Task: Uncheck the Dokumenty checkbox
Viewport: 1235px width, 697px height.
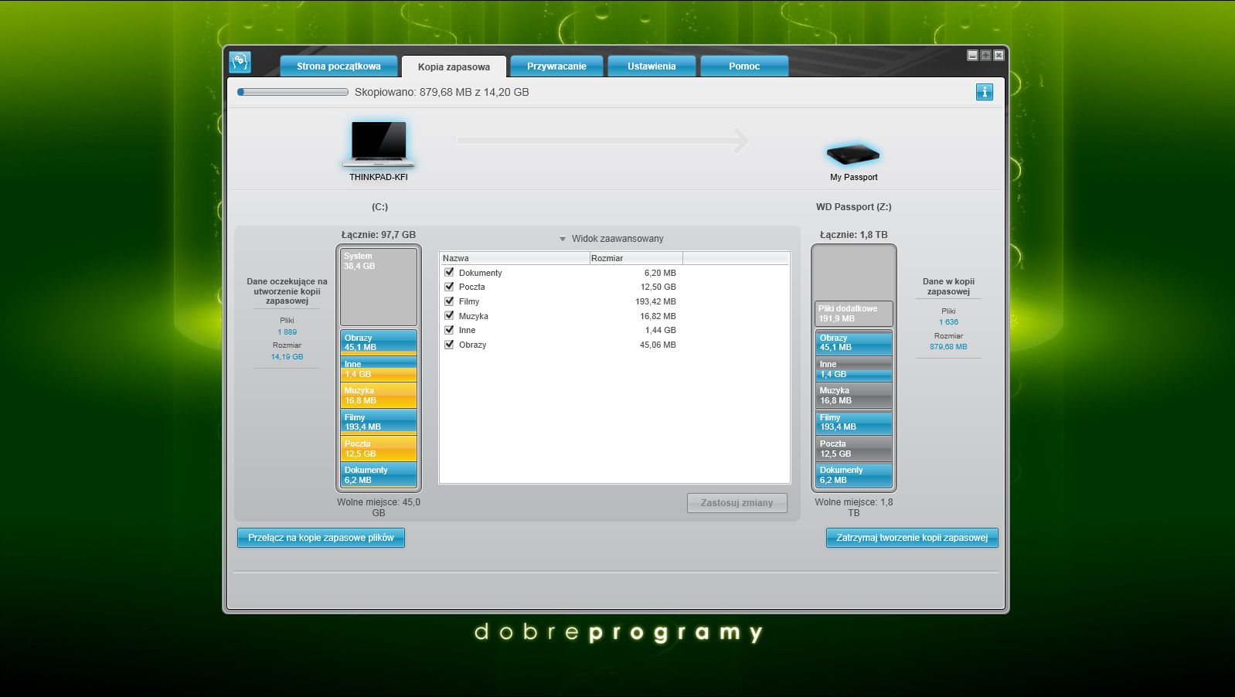Action: coord(449,272)
